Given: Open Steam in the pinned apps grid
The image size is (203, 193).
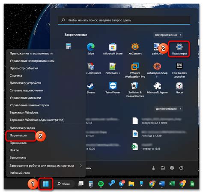Looking at the screenshot, I should (x=91, y=88).
